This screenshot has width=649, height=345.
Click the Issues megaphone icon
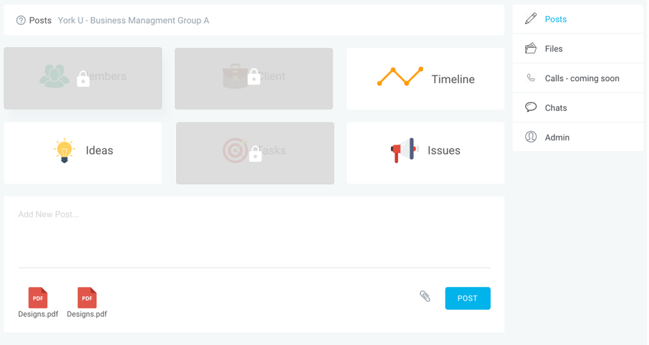click(405, 150)
